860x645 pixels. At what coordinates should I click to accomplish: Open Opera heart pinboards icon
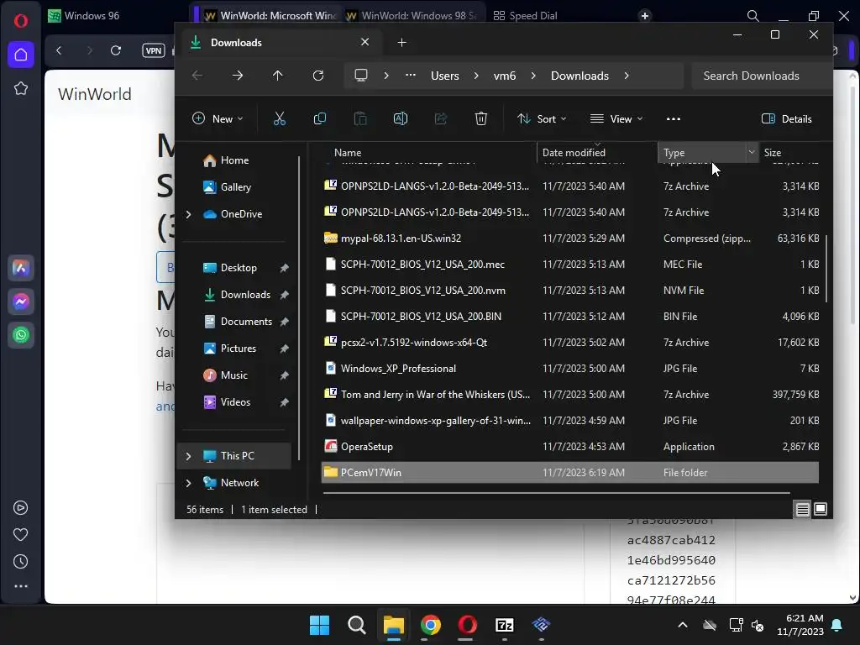(x=20, y=535)
